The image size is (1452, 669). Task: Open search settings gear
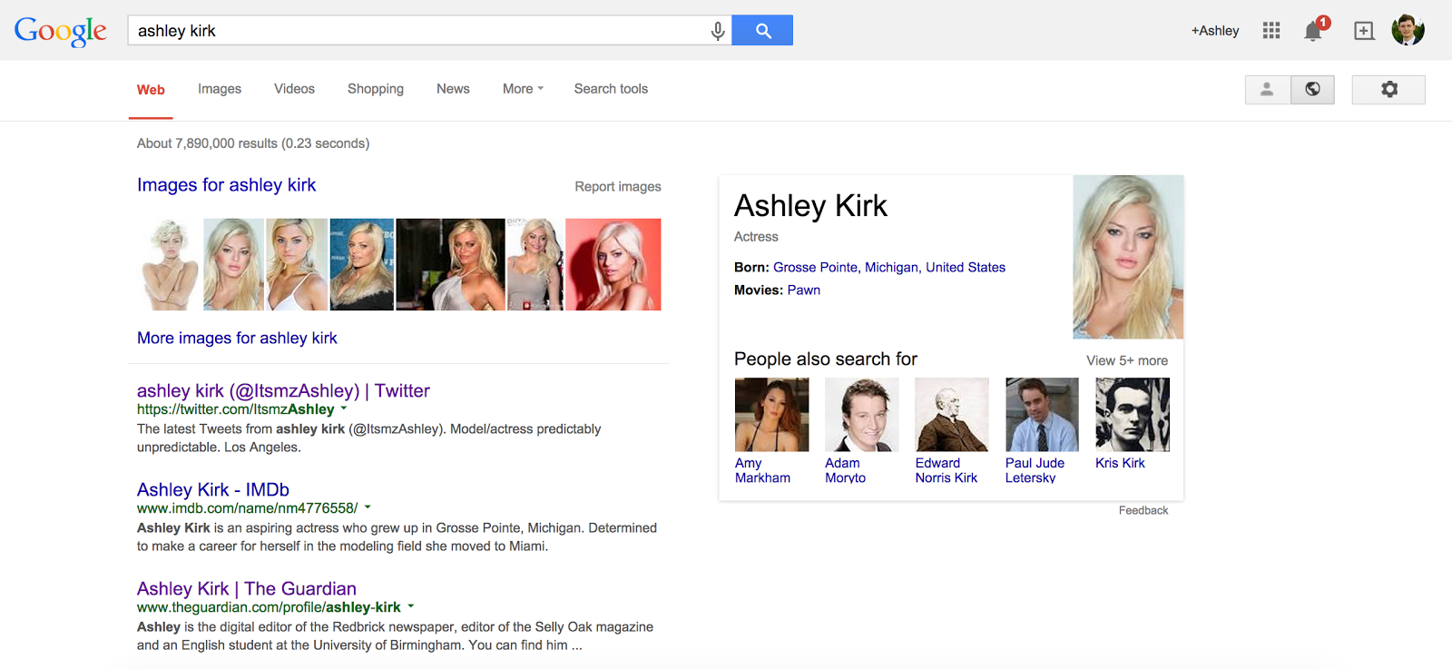[x=1388, y=89]
